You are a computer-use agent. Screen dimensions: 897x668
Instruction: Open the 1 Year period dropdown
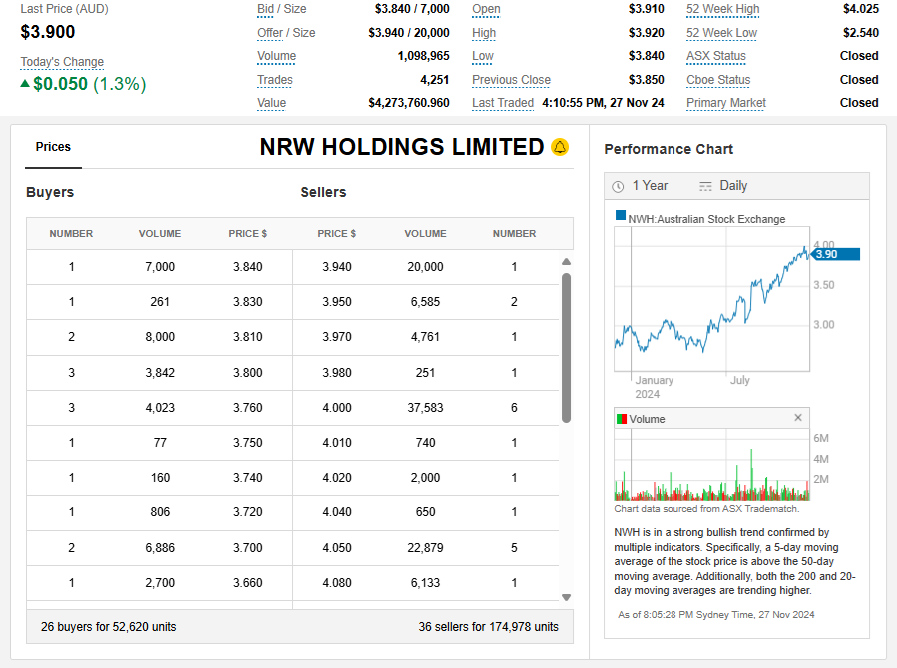coord(650,186)
